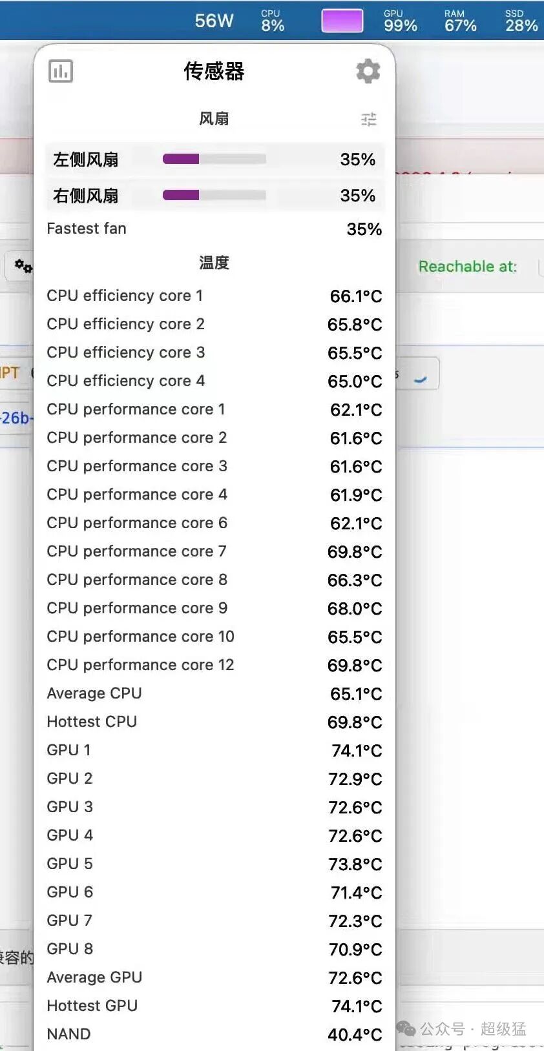Select CPU performance core 2 row

click(214, 438)
